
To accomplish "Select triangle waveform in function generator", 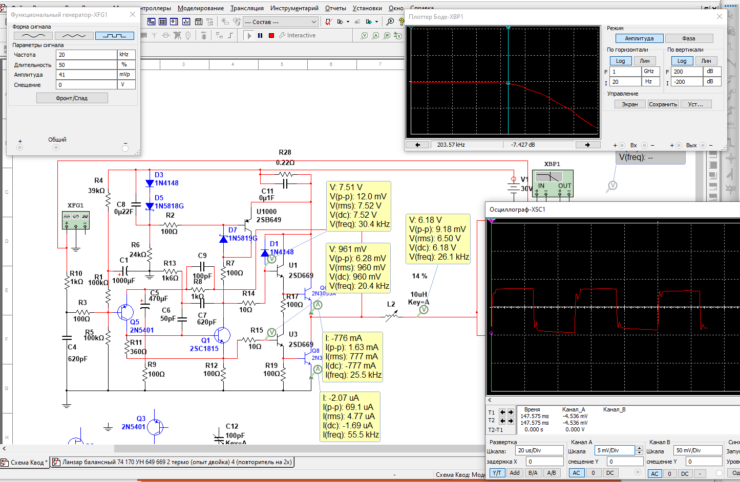I will (x=74, y=36).
